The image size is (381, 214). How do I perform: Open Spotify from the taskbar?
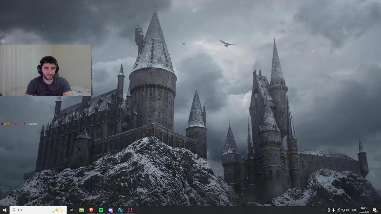pyautogui.click(x=101, y=210)
